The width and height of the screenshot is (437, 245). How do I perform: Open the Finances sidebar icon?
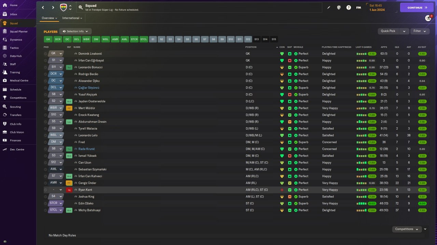coord(5,140)
